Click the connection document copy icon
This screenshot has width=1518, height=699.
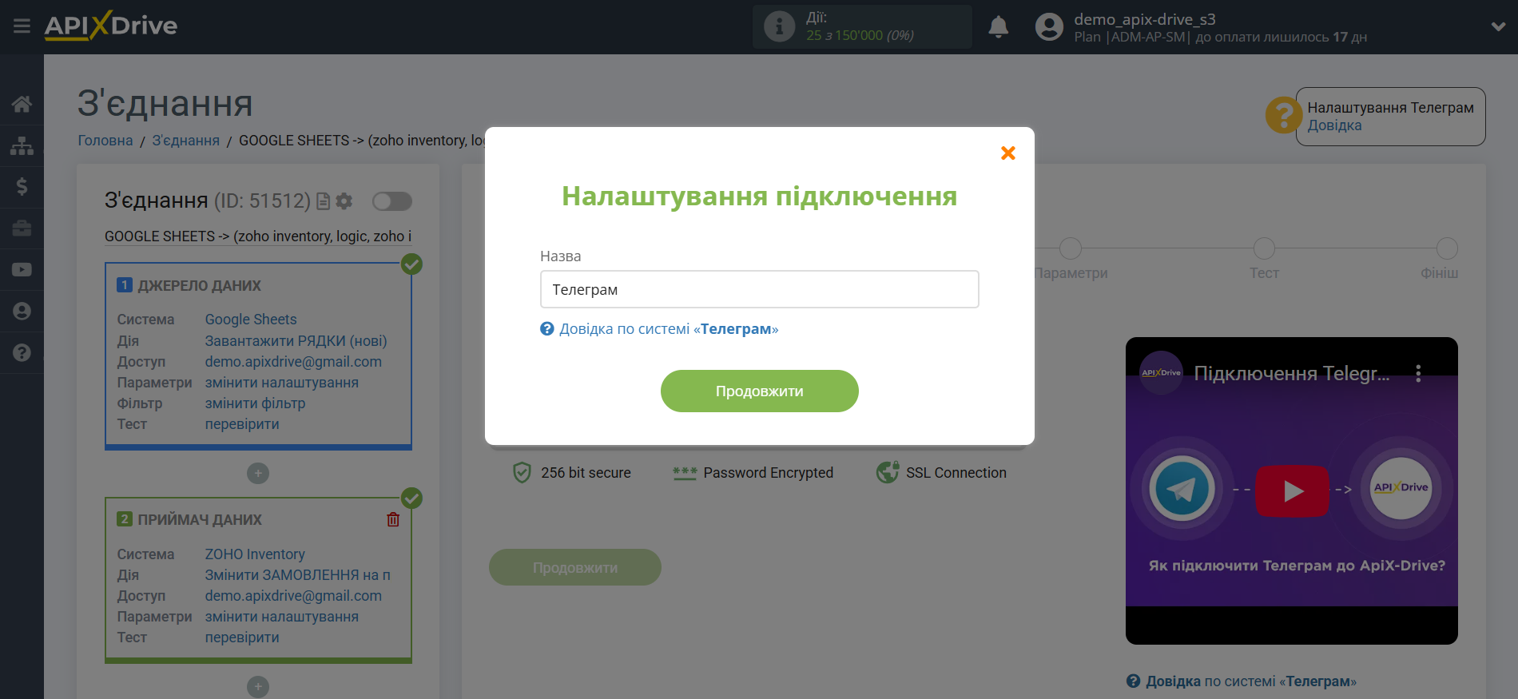324,201
